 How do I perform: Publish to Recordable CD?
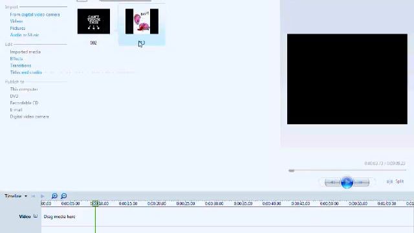coord(24,103)
